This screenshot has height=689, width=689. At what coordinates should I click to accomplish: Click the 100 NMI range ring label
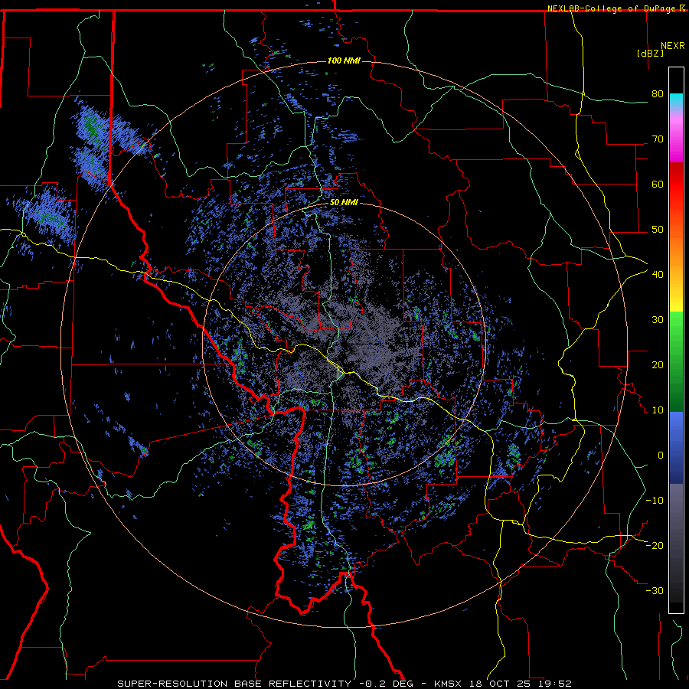coord(344,60)
